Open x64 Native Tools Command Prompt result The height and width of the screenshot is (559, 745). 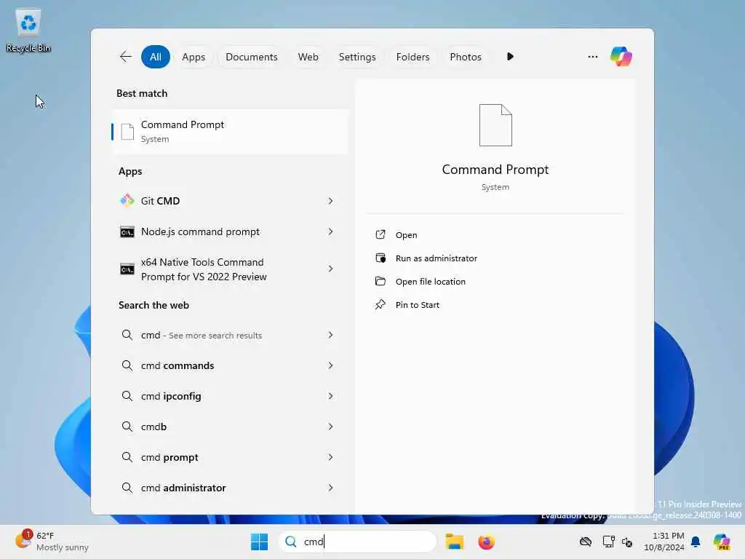point(230,269)
